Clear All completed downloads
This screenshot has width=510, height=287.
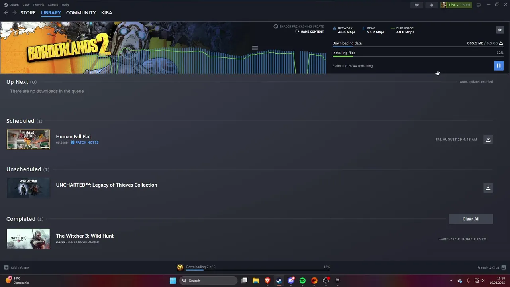(x=471, y=219)
